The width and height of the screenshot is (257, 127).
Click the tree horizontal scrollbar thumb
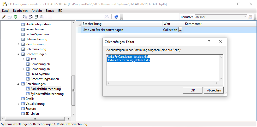click(35, 119)
